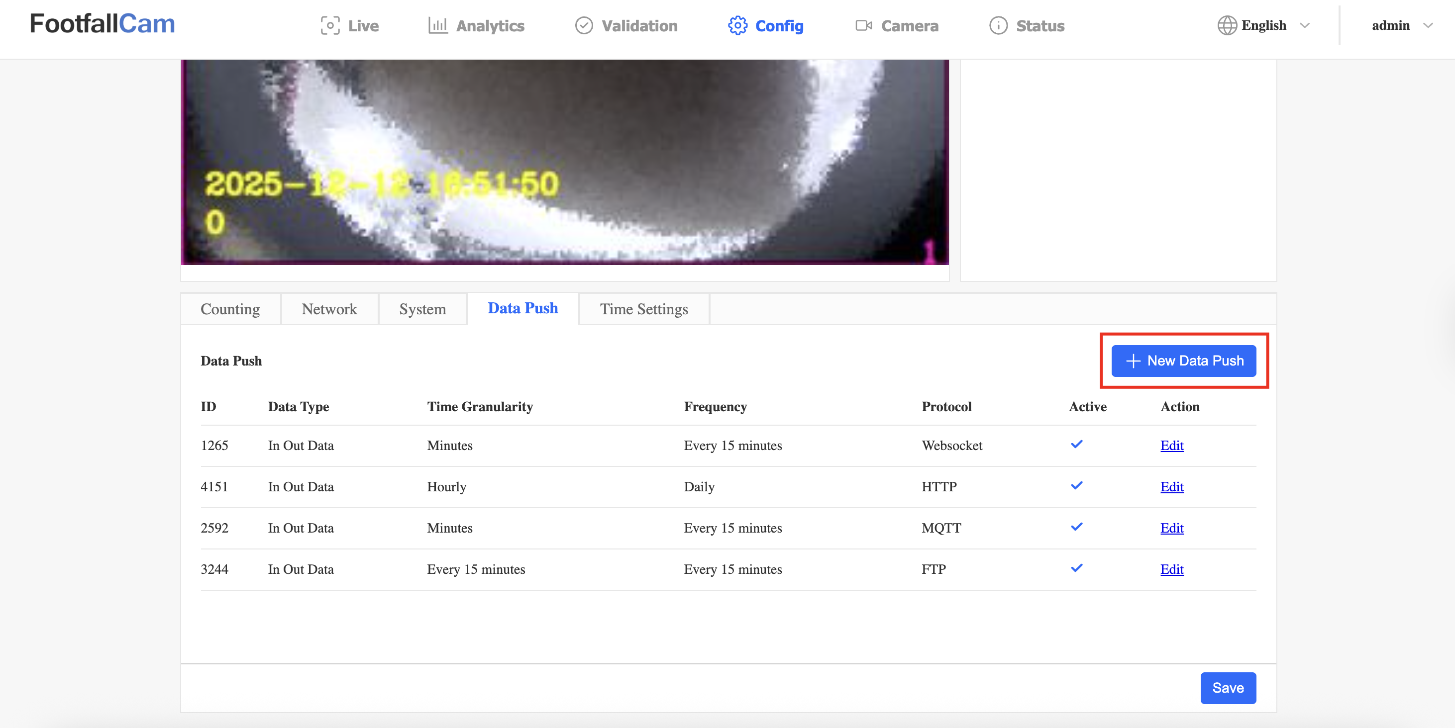Click the Validation checkmark circle icon
The width and height of the screenshot is (1455, 728).
click(x=584, y=26)
